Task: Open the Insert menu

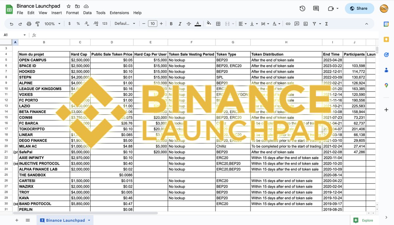Action: [56, 13]
